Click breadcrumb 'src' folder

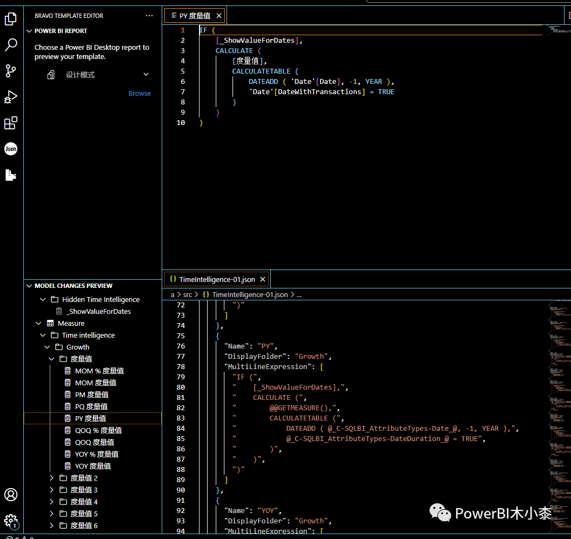click(188, 294)
